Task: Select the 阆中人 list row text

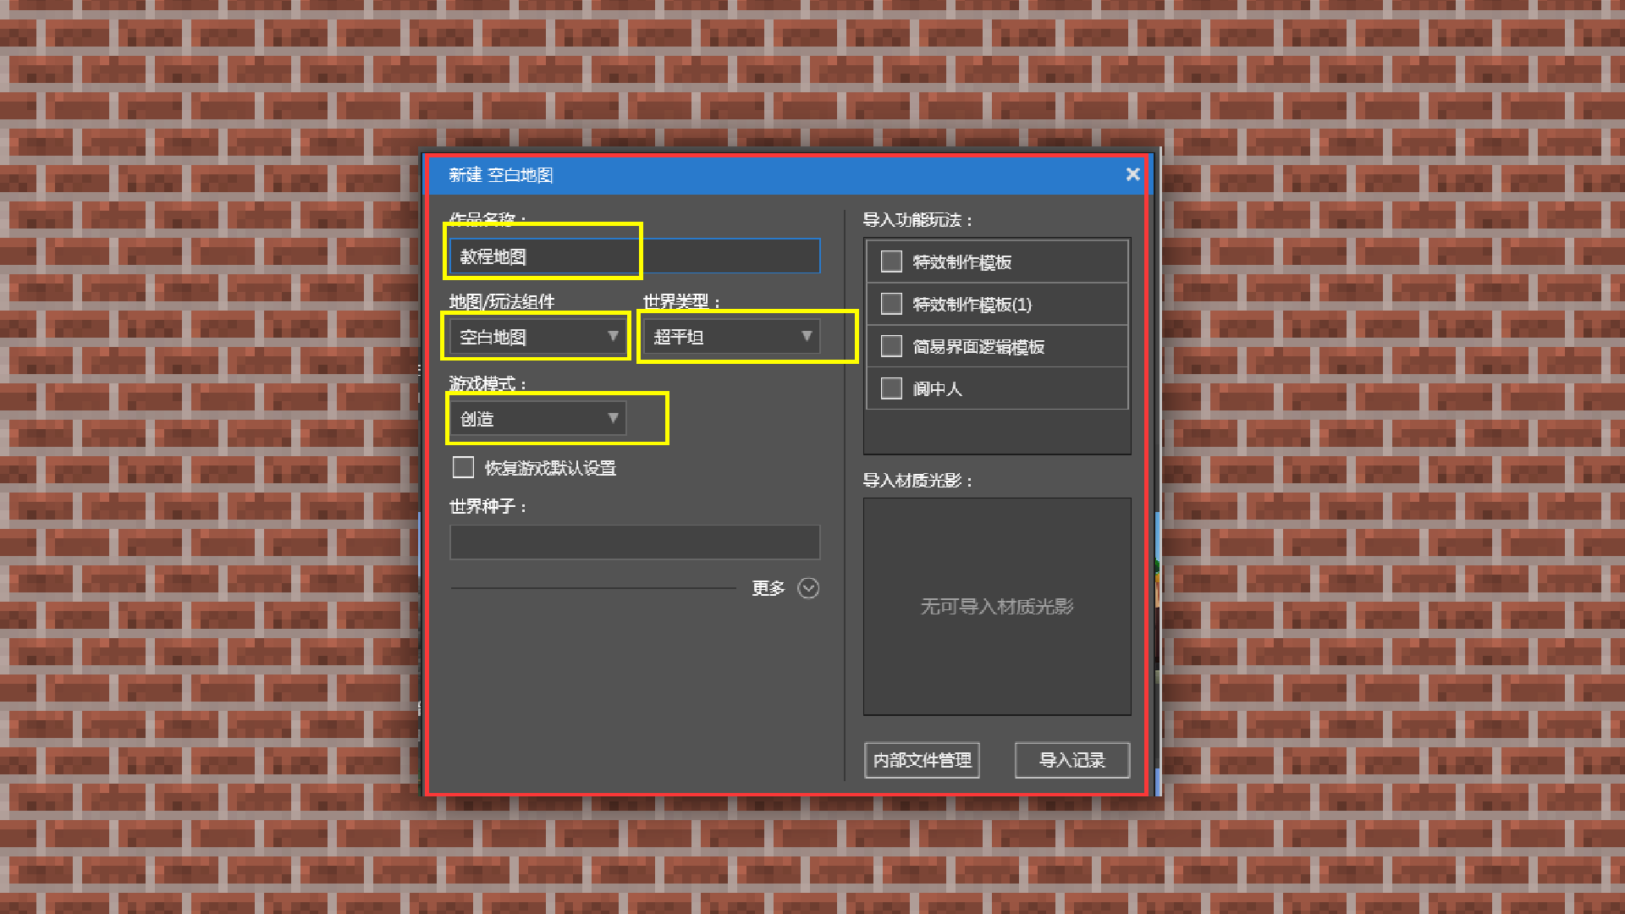Action: [937, 389]
